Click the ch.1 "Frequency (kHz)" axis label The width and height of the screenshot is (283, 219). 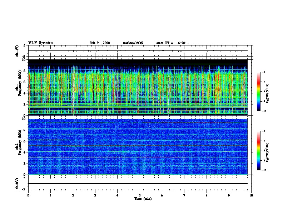pyautogui.click(x=20, y=83)
